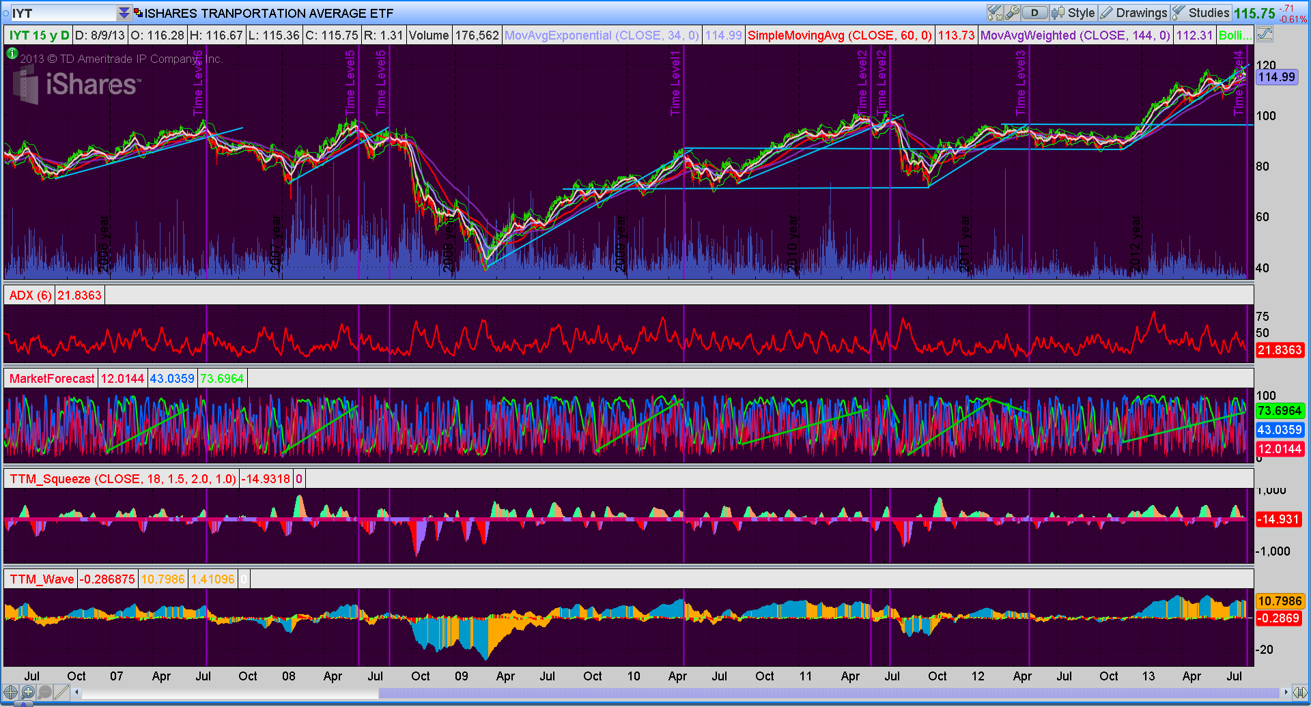Click the green info icon on the chart

tap(12, 53)
